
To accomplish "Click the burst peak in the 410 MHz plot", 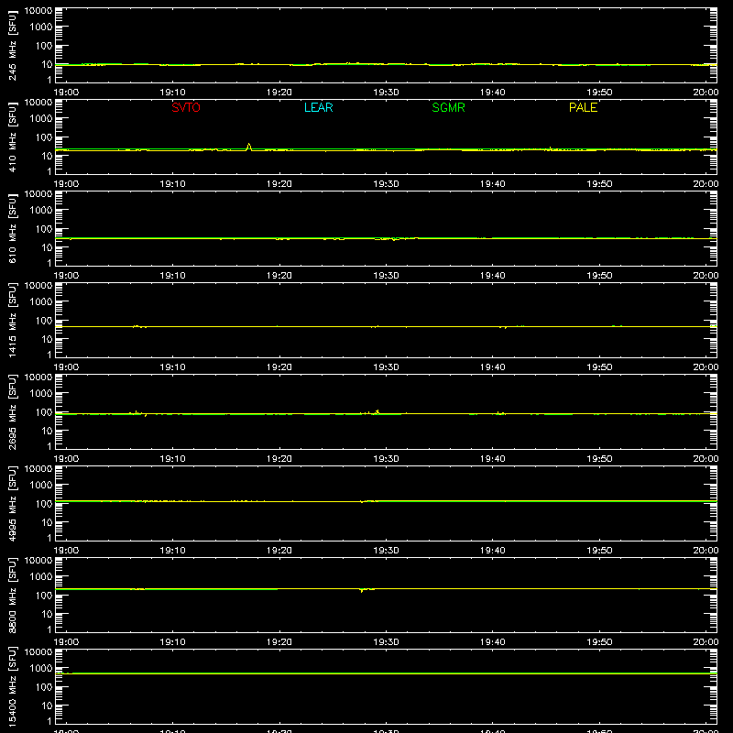I will 248,146.
